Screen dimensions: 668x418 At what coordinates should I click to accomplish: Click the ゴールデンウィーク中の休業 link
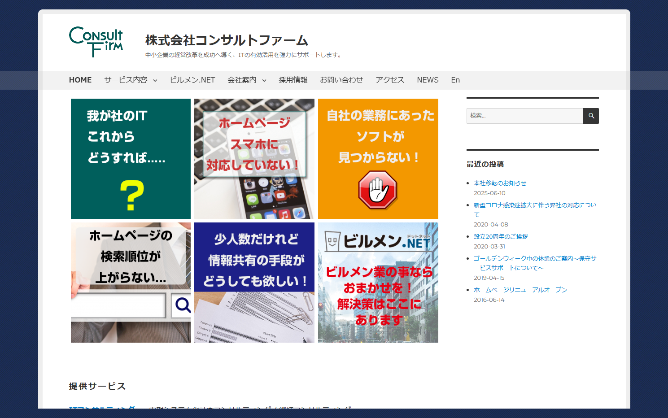(534, 258)
